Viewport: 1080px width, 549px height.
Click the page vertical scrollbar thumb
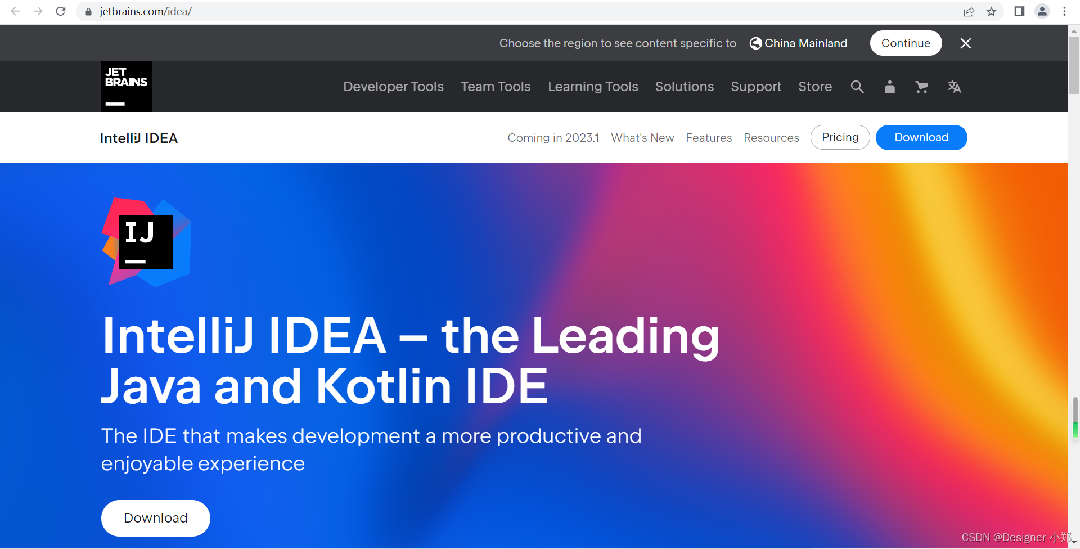1074,65
